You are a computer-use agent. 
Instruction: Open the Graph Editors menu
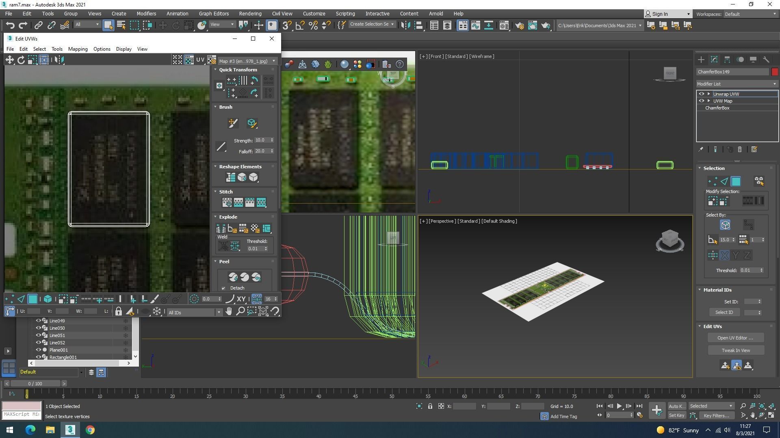coord(214,13)
